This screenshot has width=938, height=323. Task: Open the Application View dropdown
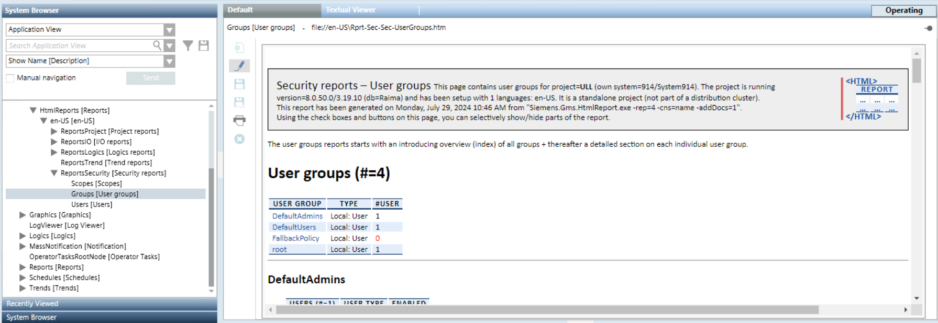pos(169,30)
